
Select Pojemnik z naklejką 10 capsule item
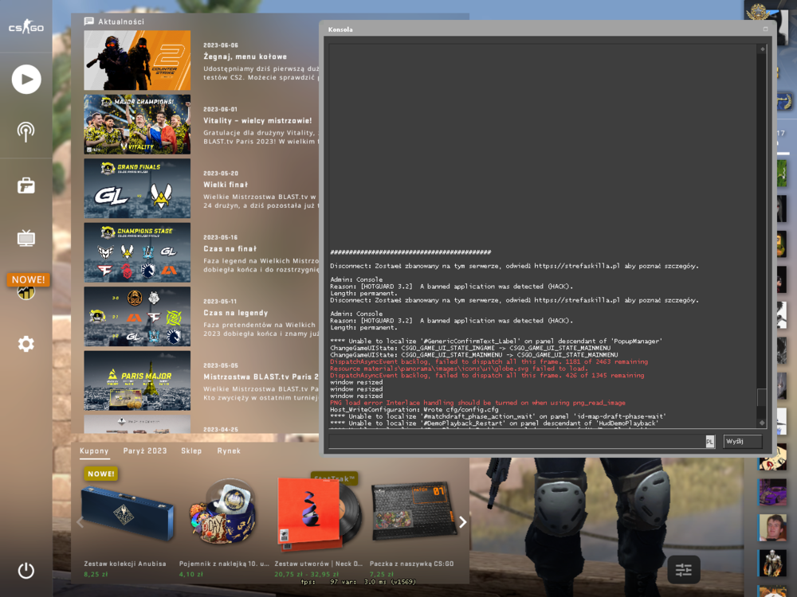222,512
